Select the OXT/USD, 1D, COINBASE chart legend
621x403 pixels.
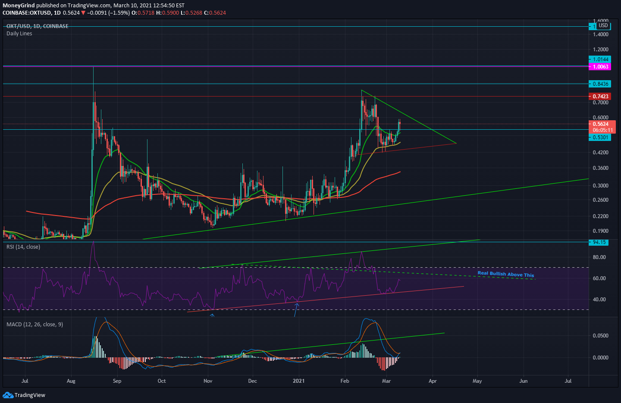pyautogui.click(x=38, y=26)
